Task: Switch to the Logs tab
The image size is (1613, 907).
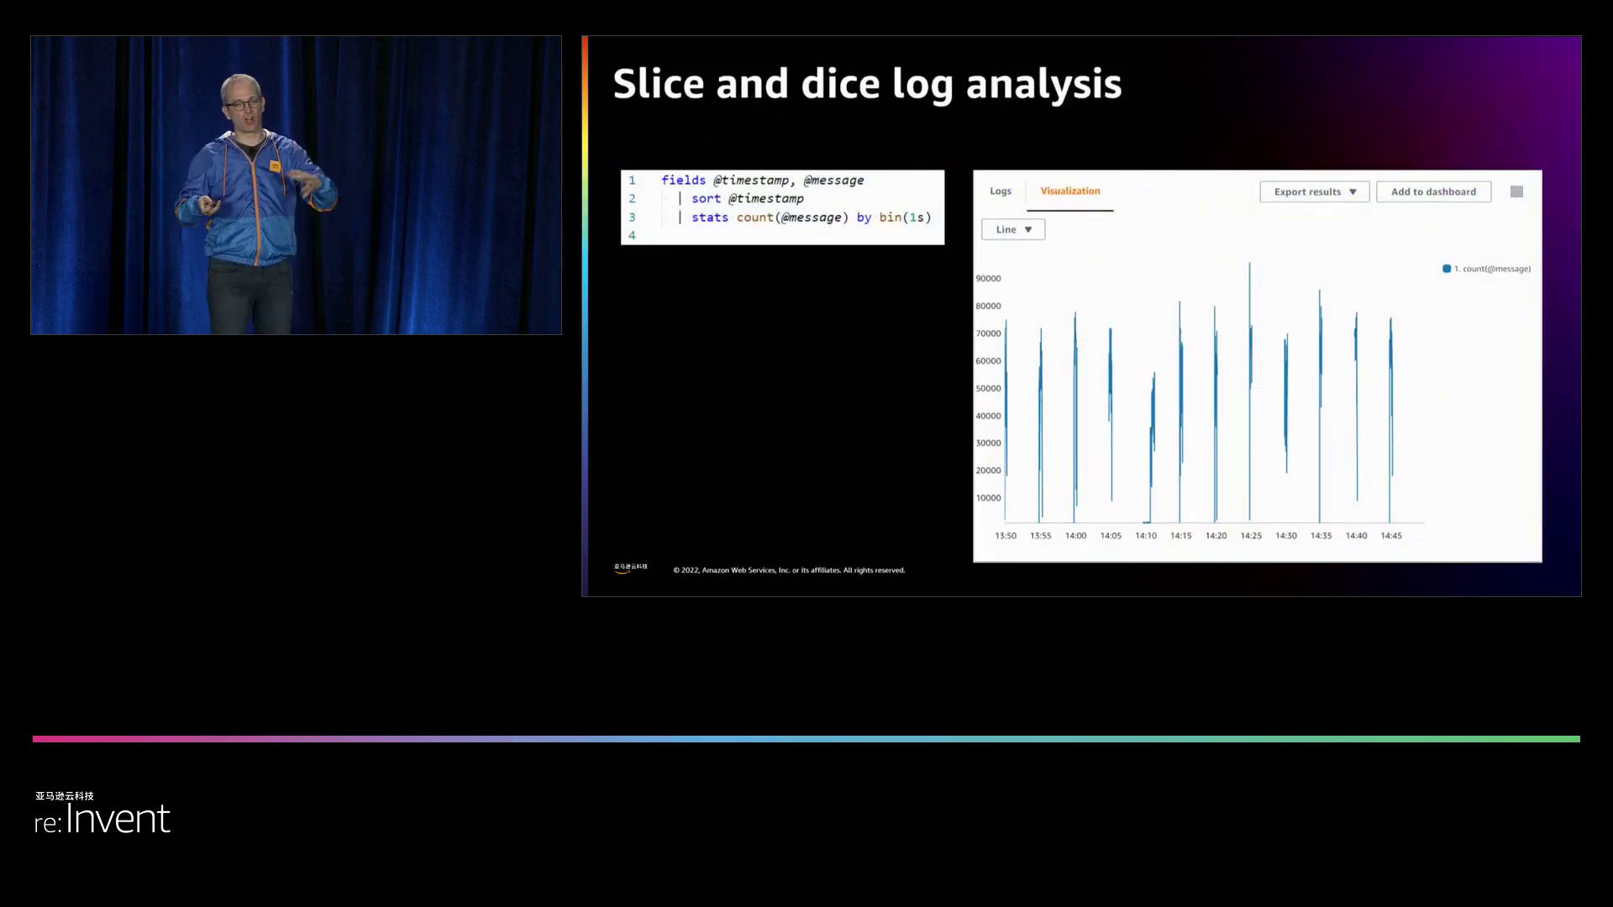Action: pos(1000,191)
